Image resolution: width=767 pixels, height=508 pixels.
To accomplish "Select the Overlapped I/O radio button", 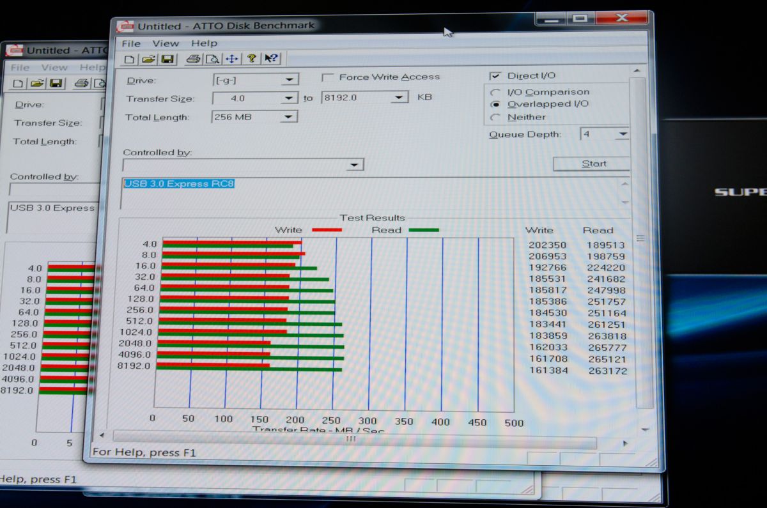I will [x=495, y=104].
